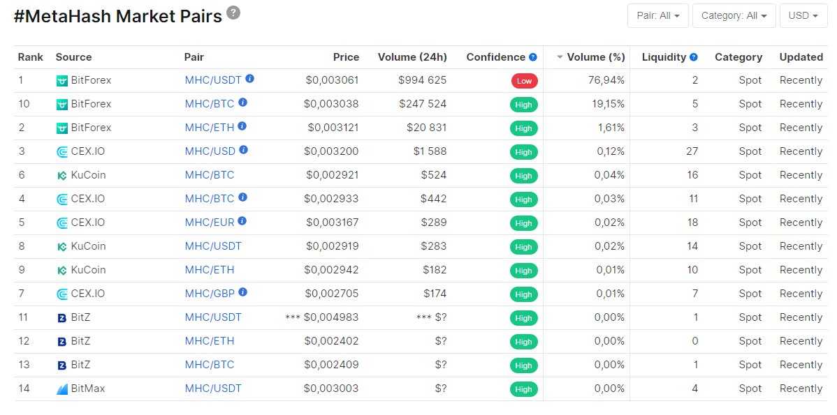Open the Pair: All dropdown
The height and width of the screenshot is (415, 837).
tap(658, 15)
